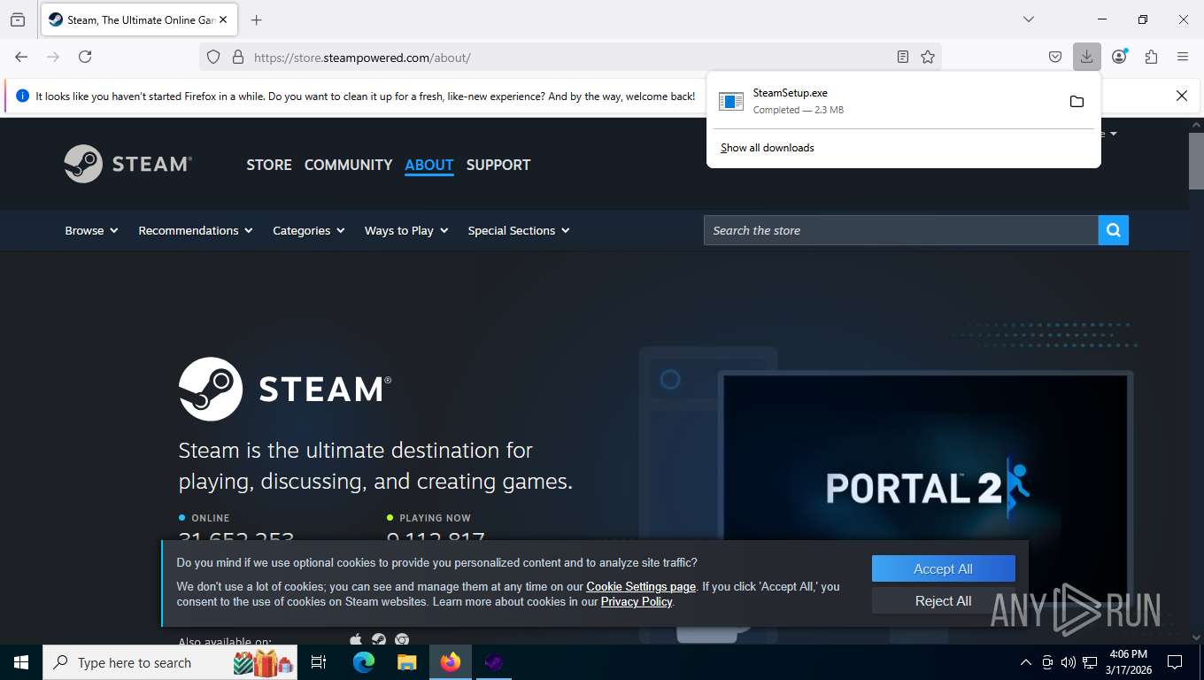
Task: Show SteamSetup.exe in folder
Action: (1077, 101)
